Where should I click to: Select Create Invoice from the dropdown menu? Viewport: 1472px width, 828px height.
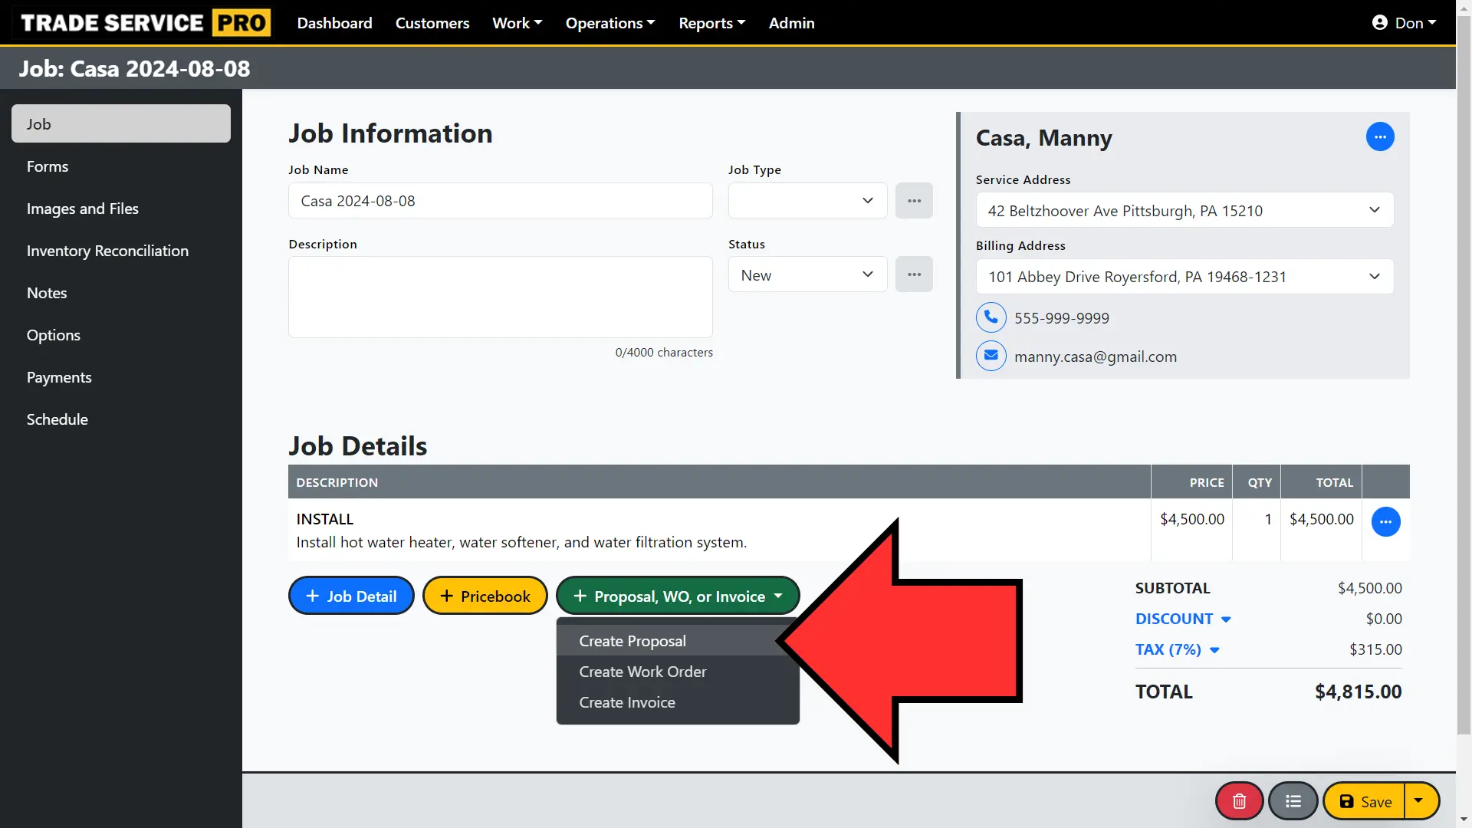[x=626, y=701]
